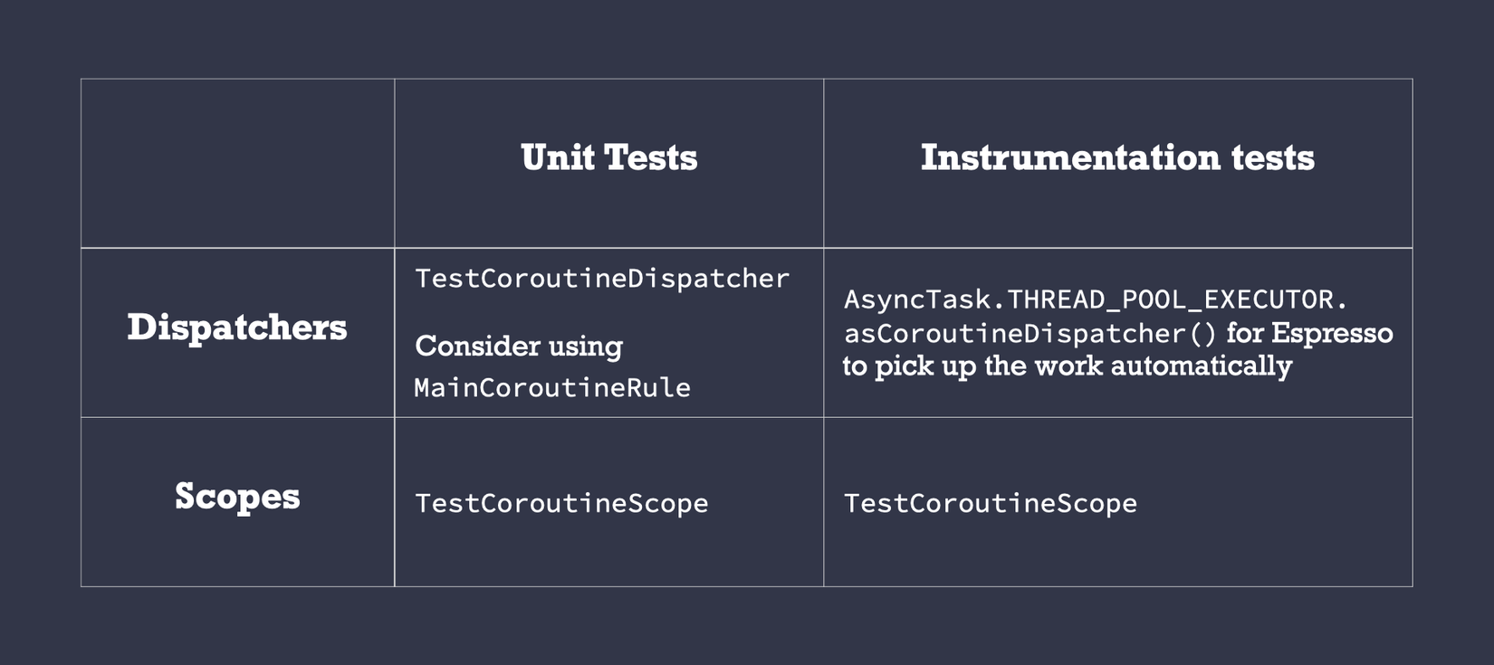The width and height of the screenshot is (1494, 665).
Task: Click the THREAD_POOL_EXECUTOR code text
Action: [1171, 299]
